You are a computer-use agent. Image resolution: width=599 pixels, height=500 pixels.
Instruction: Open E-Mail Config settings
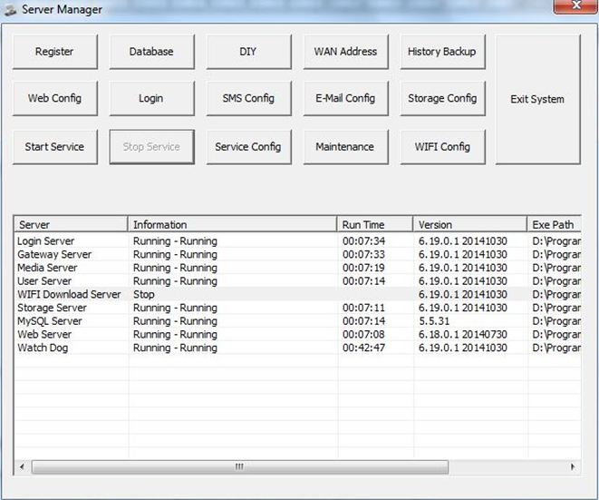(x=346, y=98)
